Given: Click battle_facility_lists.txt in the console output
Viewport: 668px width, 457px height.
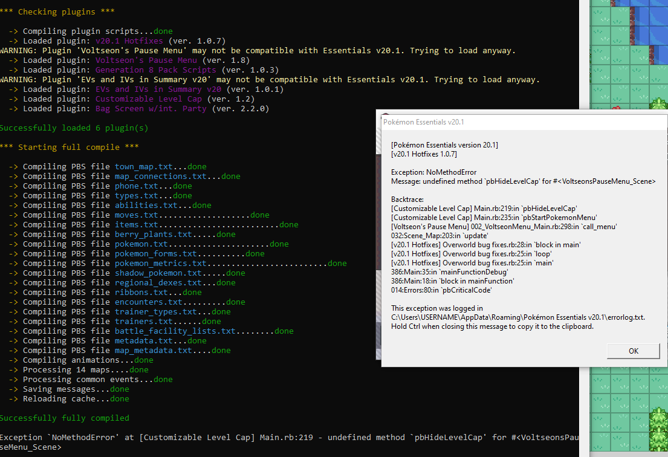Looking at the screenshot, I should [x=175, y=331].
